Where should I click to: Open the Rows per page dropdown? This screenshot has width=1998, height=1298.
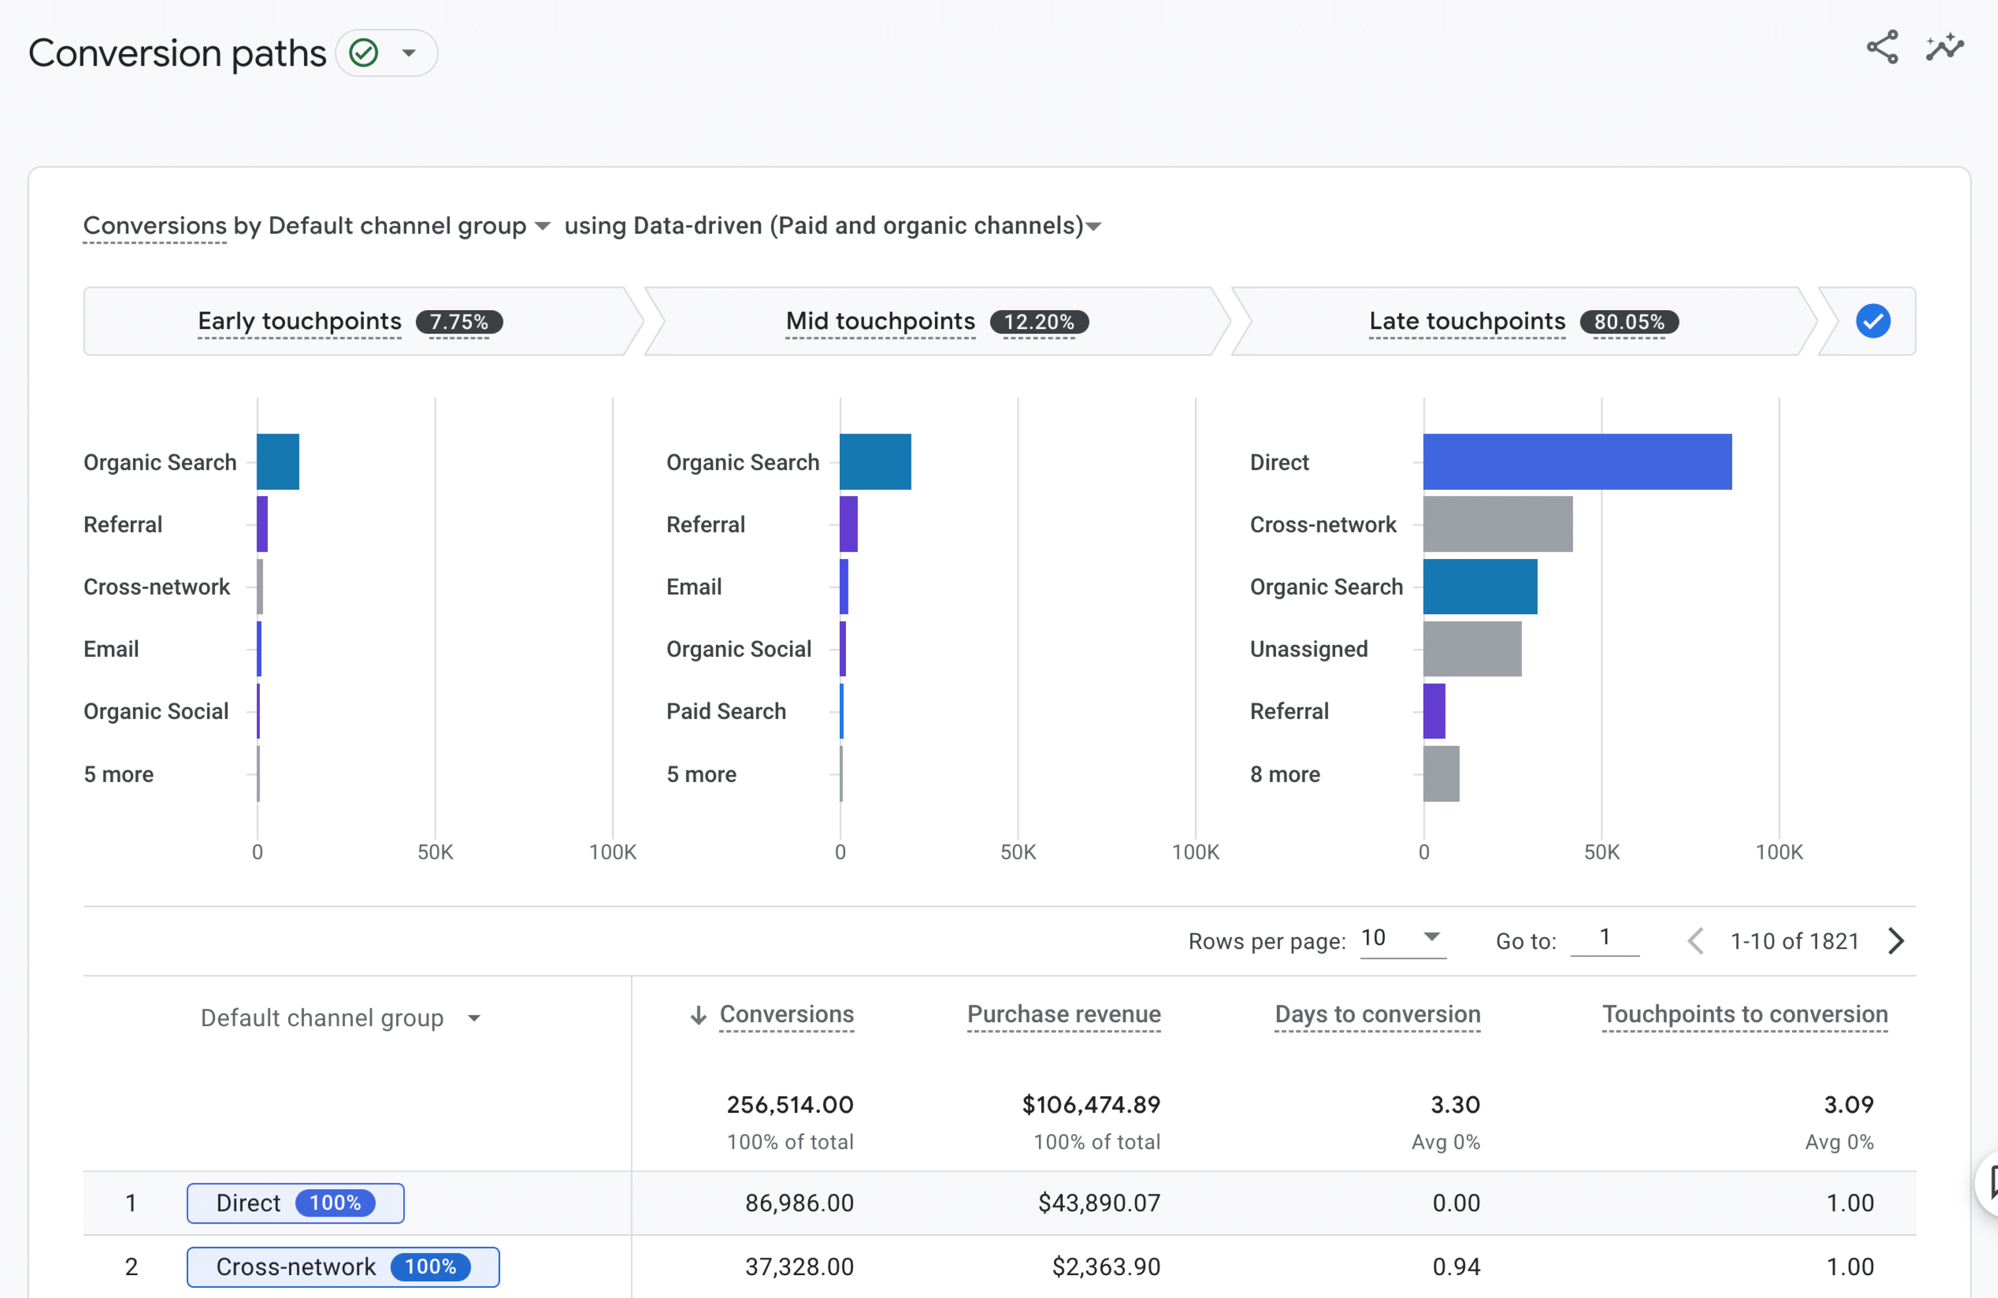[1431, 937]
